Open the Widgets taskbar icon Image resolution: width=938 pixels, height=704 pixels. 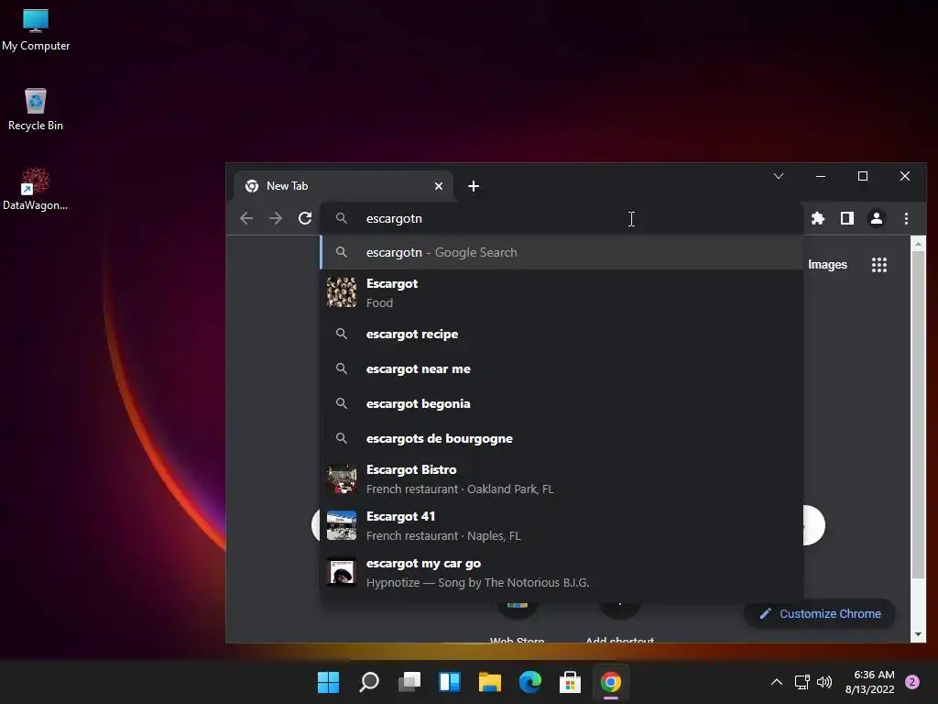[x=449, y=682]
